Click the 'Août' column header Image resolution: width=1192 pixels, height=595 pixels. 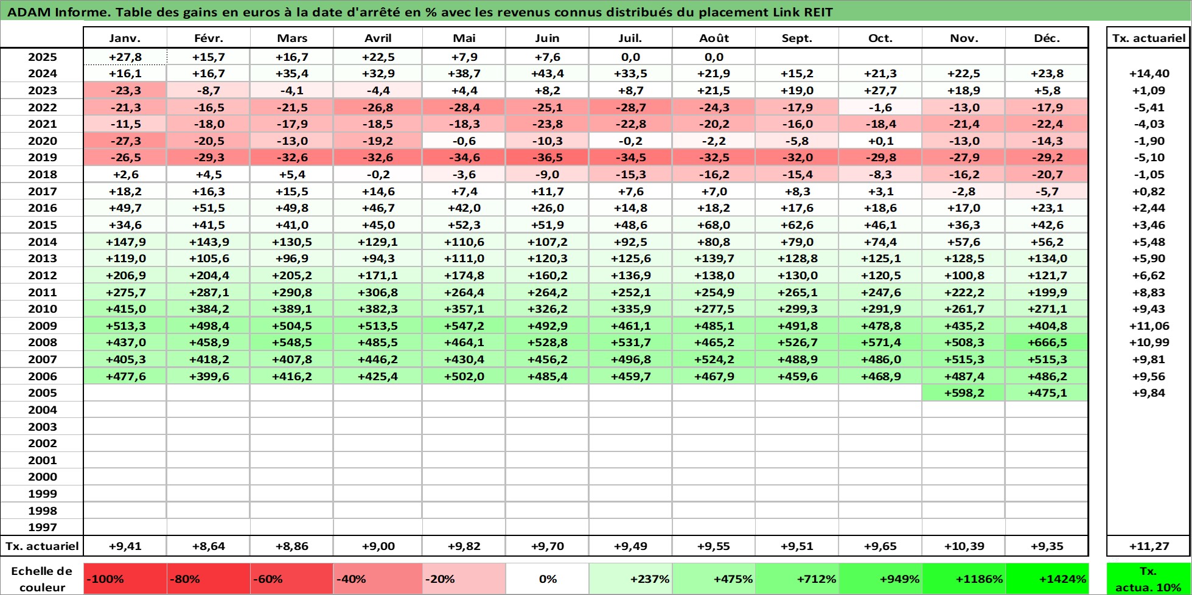point(714,38)
